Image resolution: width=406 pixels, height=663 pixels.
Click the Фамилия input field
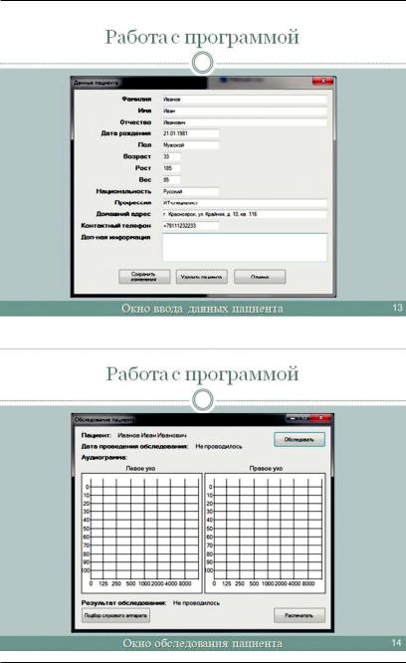(244, 100)
